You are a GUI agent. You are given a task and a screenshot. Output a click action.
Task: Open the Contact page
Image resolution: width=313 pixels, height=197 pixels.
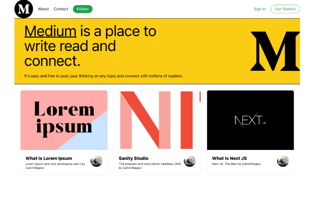click(61, 9)
